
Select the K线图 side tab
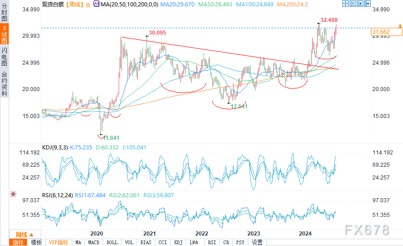[5, 34]
